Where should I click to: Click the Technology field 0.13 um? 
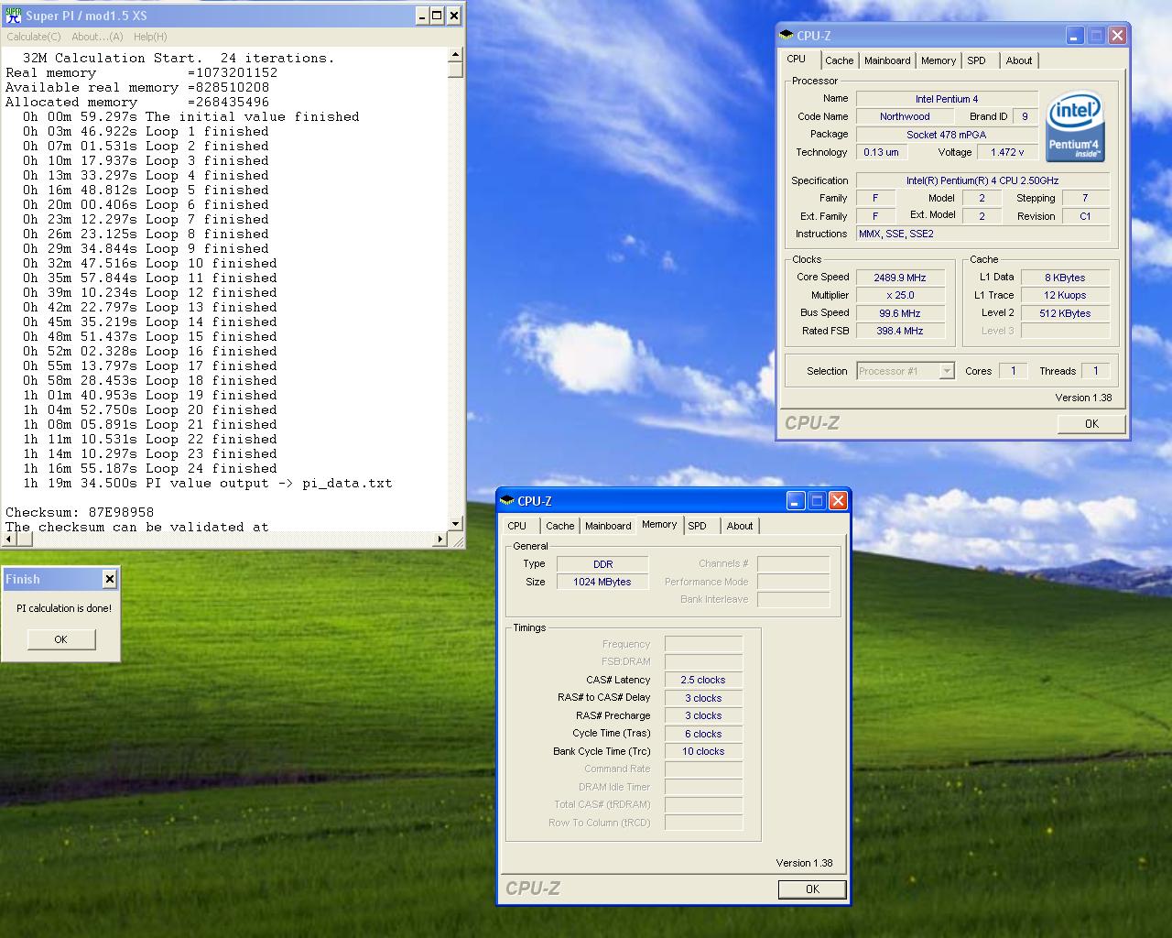(x=881, y=152)
